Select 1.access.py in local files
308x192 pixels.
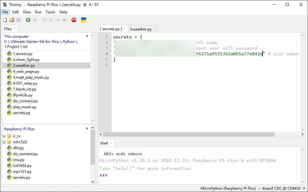tap(23, 54)
